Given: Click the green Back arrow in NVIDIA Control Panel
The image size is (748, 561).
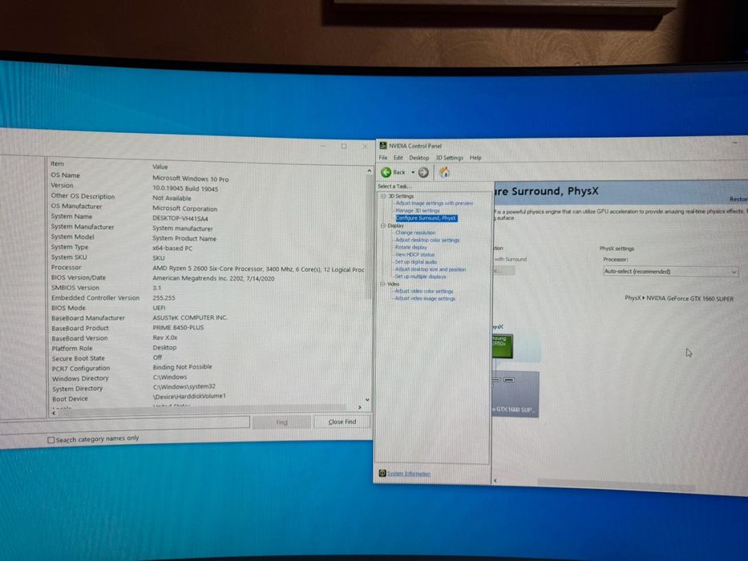Looking at the screenshot, I should 386,172.
